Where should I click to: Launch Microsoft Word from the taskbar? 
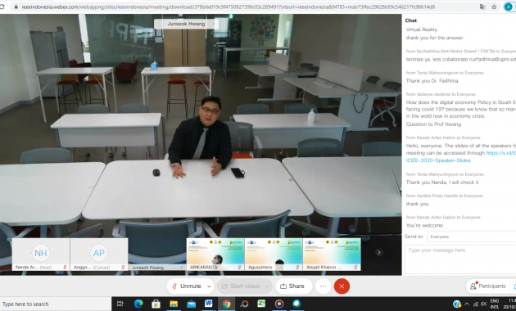click(209, 304)
